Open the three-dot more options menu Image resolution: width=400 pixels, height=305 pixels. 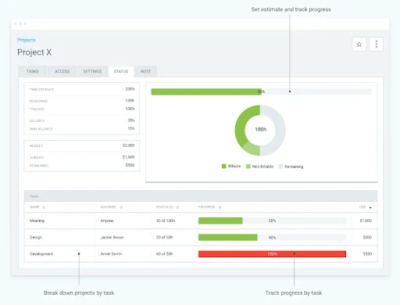[x=376, y=45]
